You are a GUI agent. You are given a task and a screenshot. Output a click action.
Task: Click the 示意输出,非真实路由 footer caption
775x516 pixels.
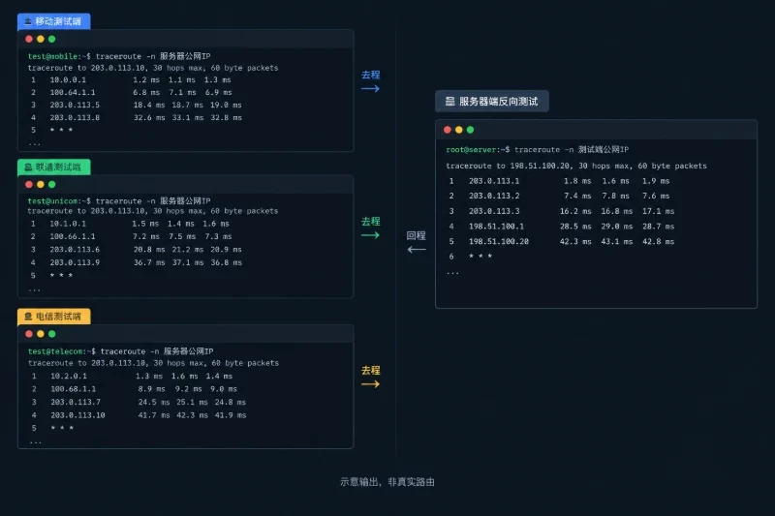pyautogui.click(x=387, y=482)
